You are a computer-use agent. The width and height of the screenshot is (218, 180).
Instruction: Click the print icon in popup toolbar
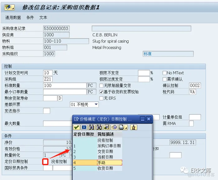(121, 127)
